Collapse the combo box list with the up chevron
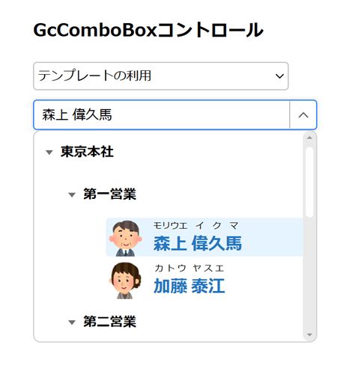Viewport: 355px width, 368px height. [x=303, y=115]
